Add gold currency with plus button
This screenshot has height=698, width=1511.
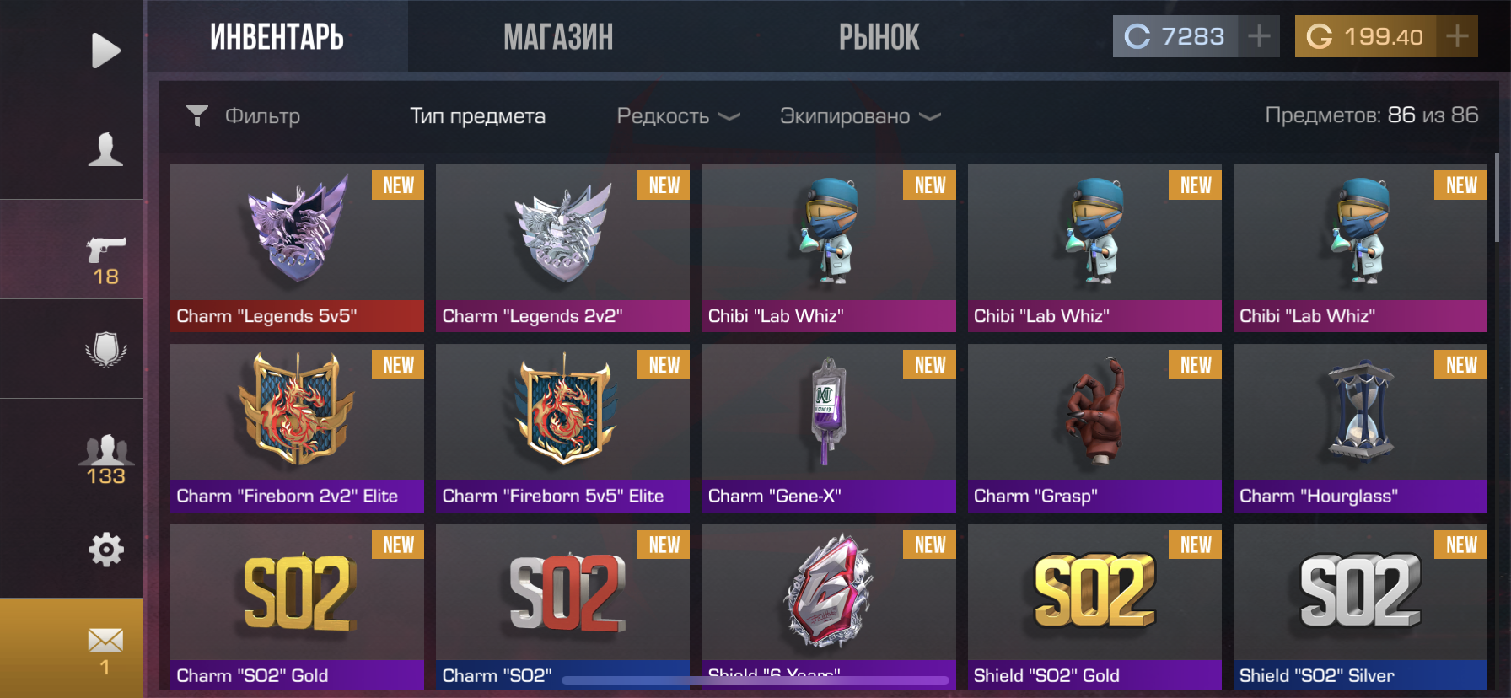tap(1456, 36)
